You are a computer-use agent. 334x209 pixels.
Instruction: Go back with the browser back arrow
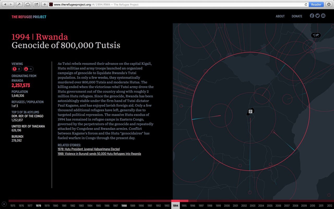5,4
